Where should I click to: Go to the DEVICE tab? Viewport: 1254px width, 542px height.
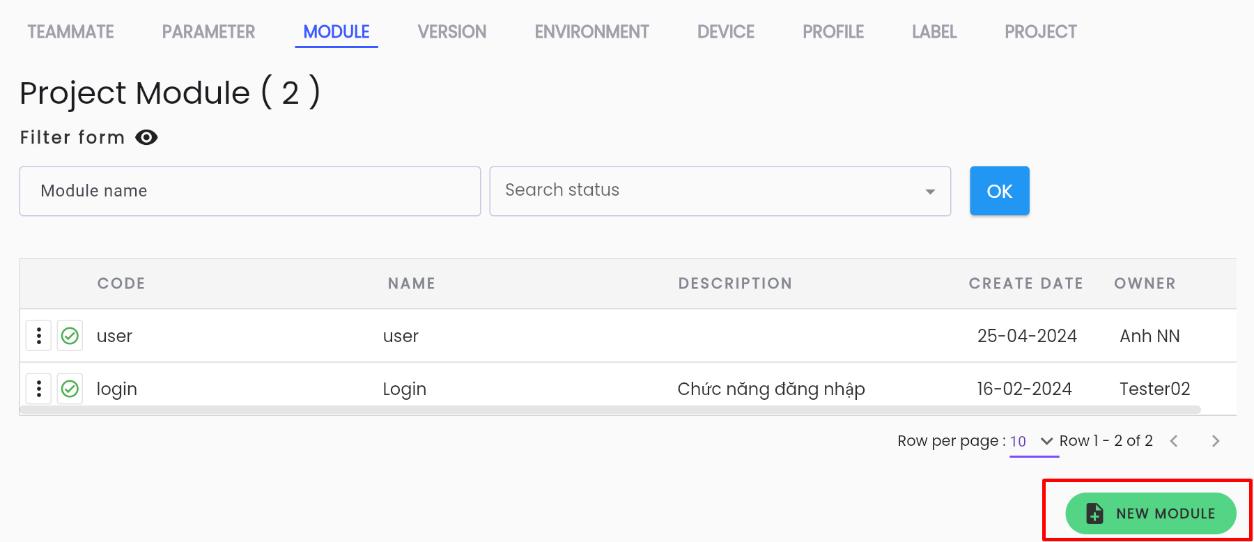tap(726, 32)
